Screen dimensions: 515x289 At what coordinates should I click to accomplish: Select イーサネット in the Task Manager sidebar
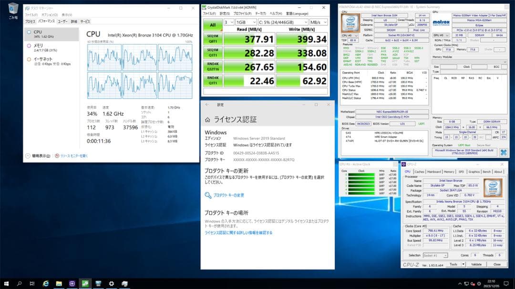click(43, 61)
